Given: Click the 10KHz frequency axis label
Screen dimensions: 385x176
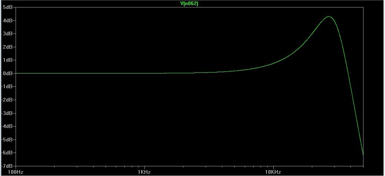Looking at the screenshot, I should (x=273, y=172).
